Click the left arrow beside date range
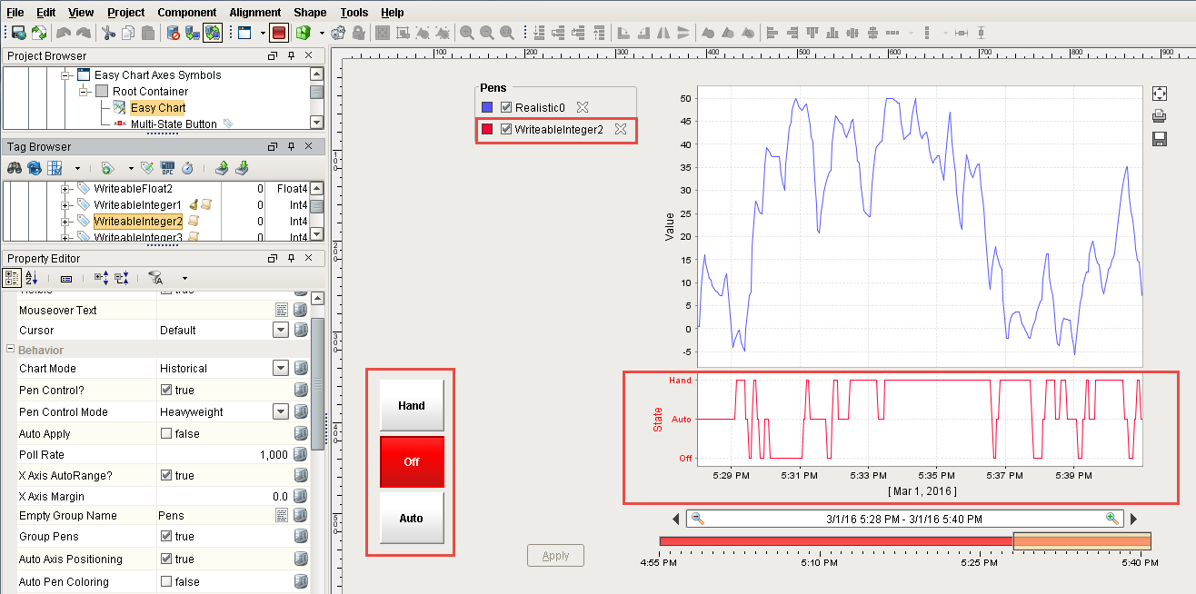 pos(675,520)
